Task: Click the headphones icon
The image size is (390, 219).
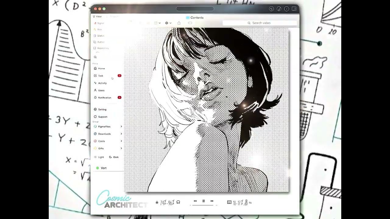Action: [178, 202]
